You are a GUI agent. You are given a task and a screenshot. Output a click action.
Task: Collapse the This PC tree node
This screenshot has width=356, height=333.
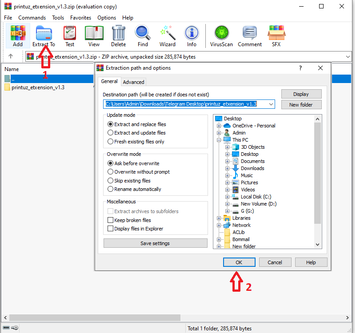(219, 140)
